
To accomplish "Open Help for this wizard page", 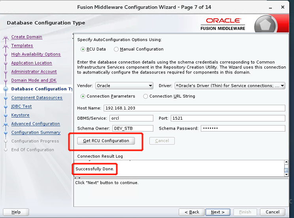I will coord(16,212).
